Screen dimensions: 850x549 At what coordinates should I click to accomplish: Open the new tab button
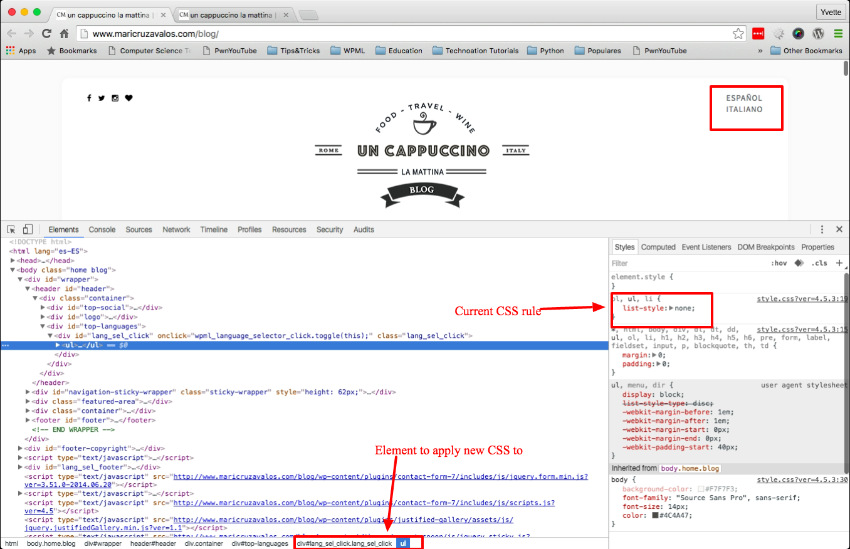308,14
